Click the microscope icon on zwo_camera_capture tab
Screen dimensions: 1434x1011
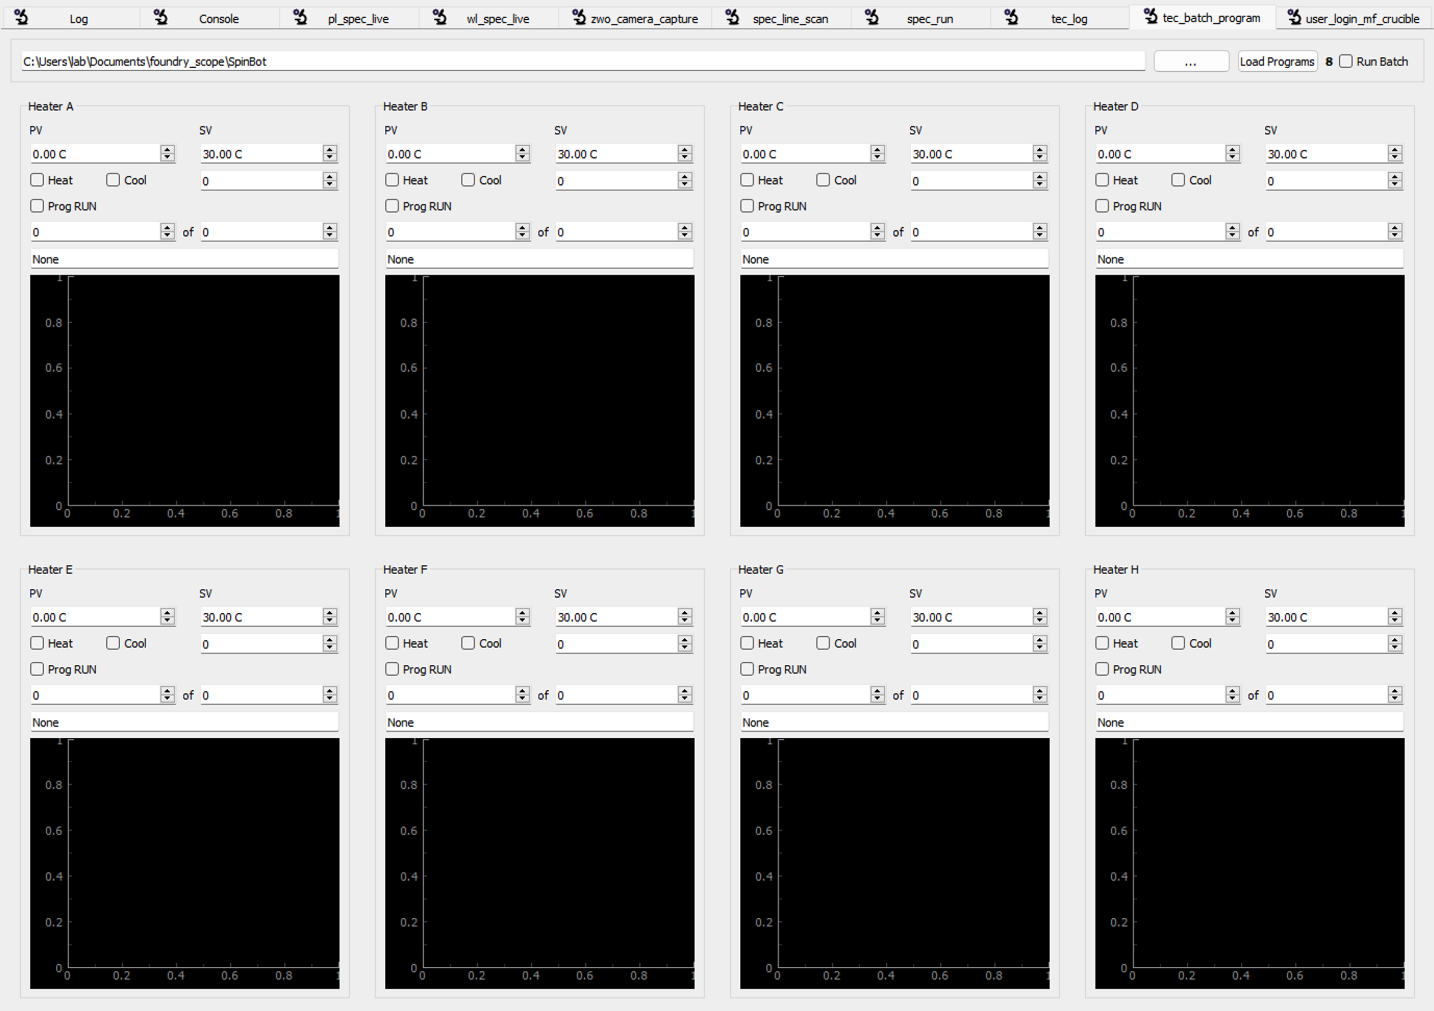tap(579, 18)
